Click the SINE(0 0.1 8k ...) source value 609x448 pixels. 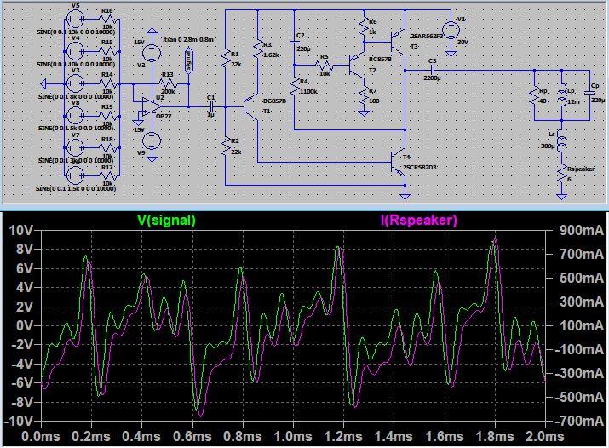point(76,96)
